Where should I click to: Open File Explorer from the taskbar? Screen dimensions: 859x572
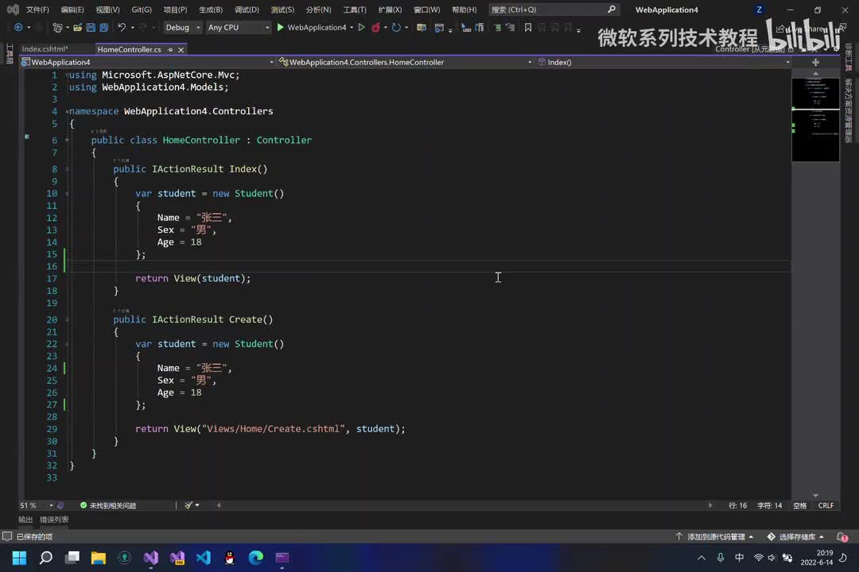tap(98, 558)
